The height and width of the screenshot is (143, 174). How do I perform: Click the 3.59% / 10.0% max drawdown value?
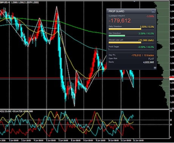click(x=146, y=33)
